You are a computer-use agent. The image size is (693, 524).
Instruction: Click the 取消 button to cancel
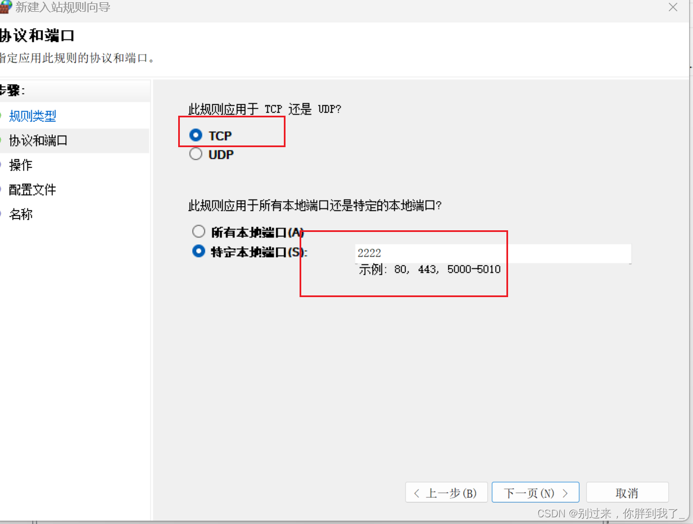pyautogui.click(x=627, y=492)
